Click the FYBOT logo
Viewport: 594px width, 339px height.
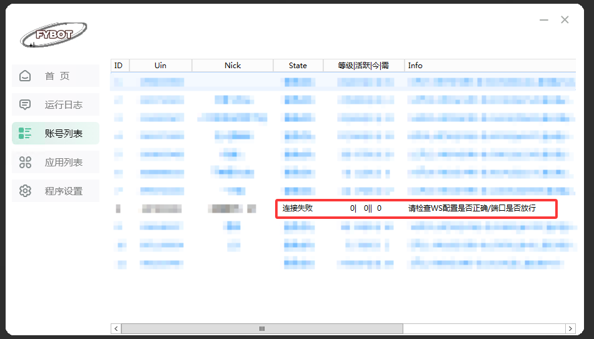53,35
